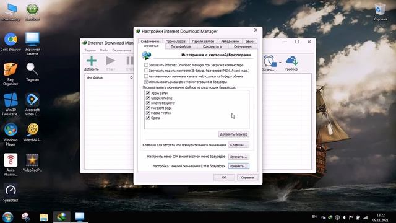The height and width of the screenshot is (223, 396).
Task: Uncheck the Opera checkbox
Action: click(148, 118)
